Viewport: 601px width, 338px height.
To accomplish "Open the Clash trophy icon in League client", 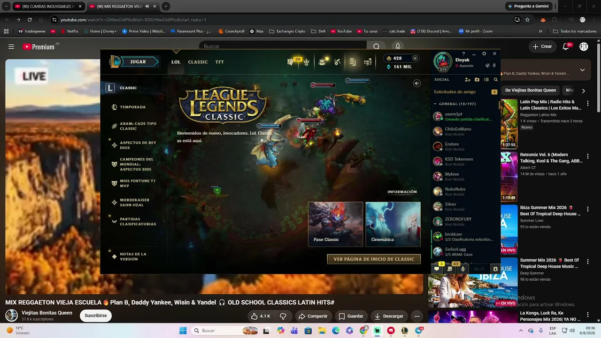I will point(307,61).
